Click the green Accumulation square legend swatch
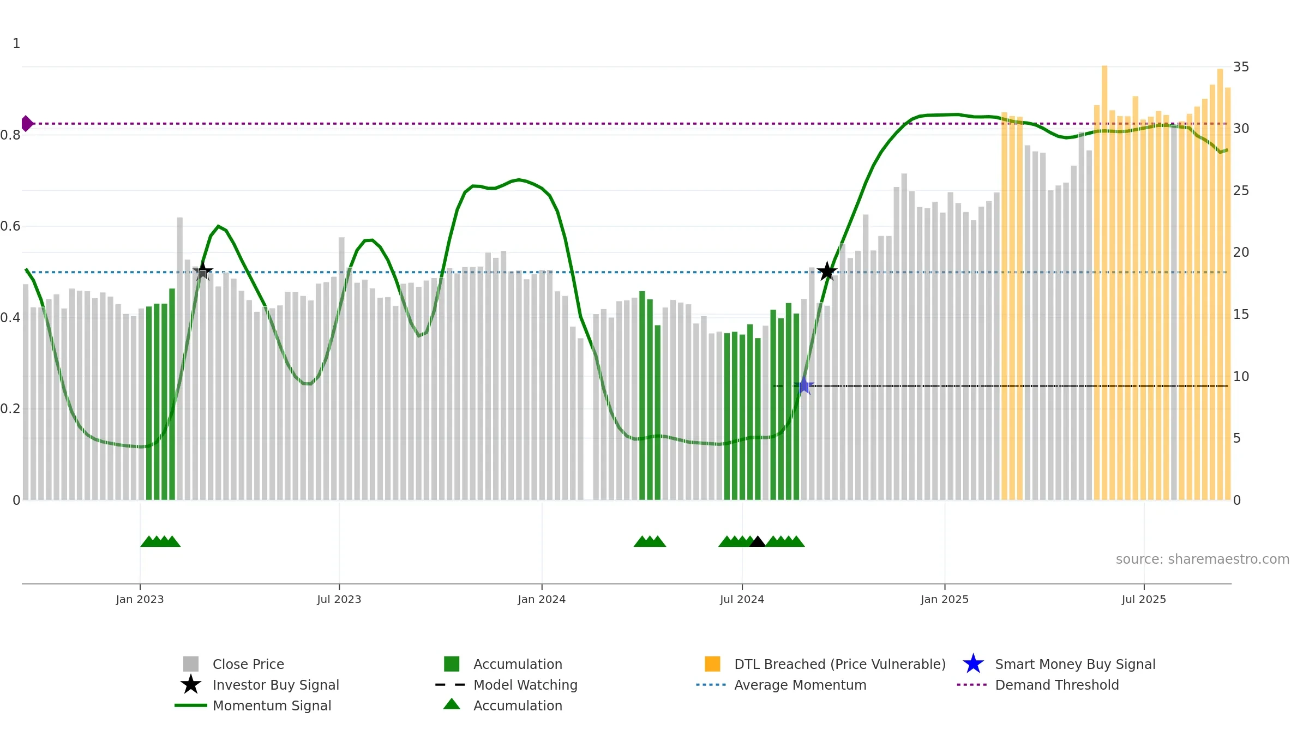Screen dimensions: 1309x736 coord(452,664)
